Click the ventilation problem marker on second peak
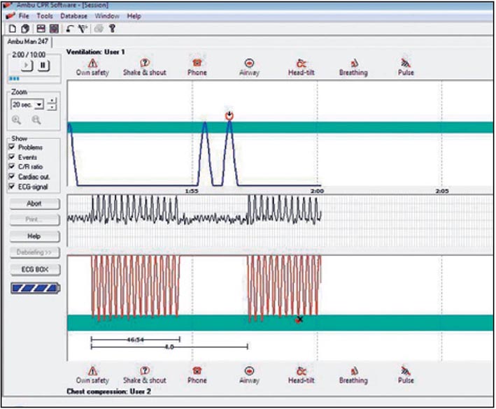 (229, 115)
